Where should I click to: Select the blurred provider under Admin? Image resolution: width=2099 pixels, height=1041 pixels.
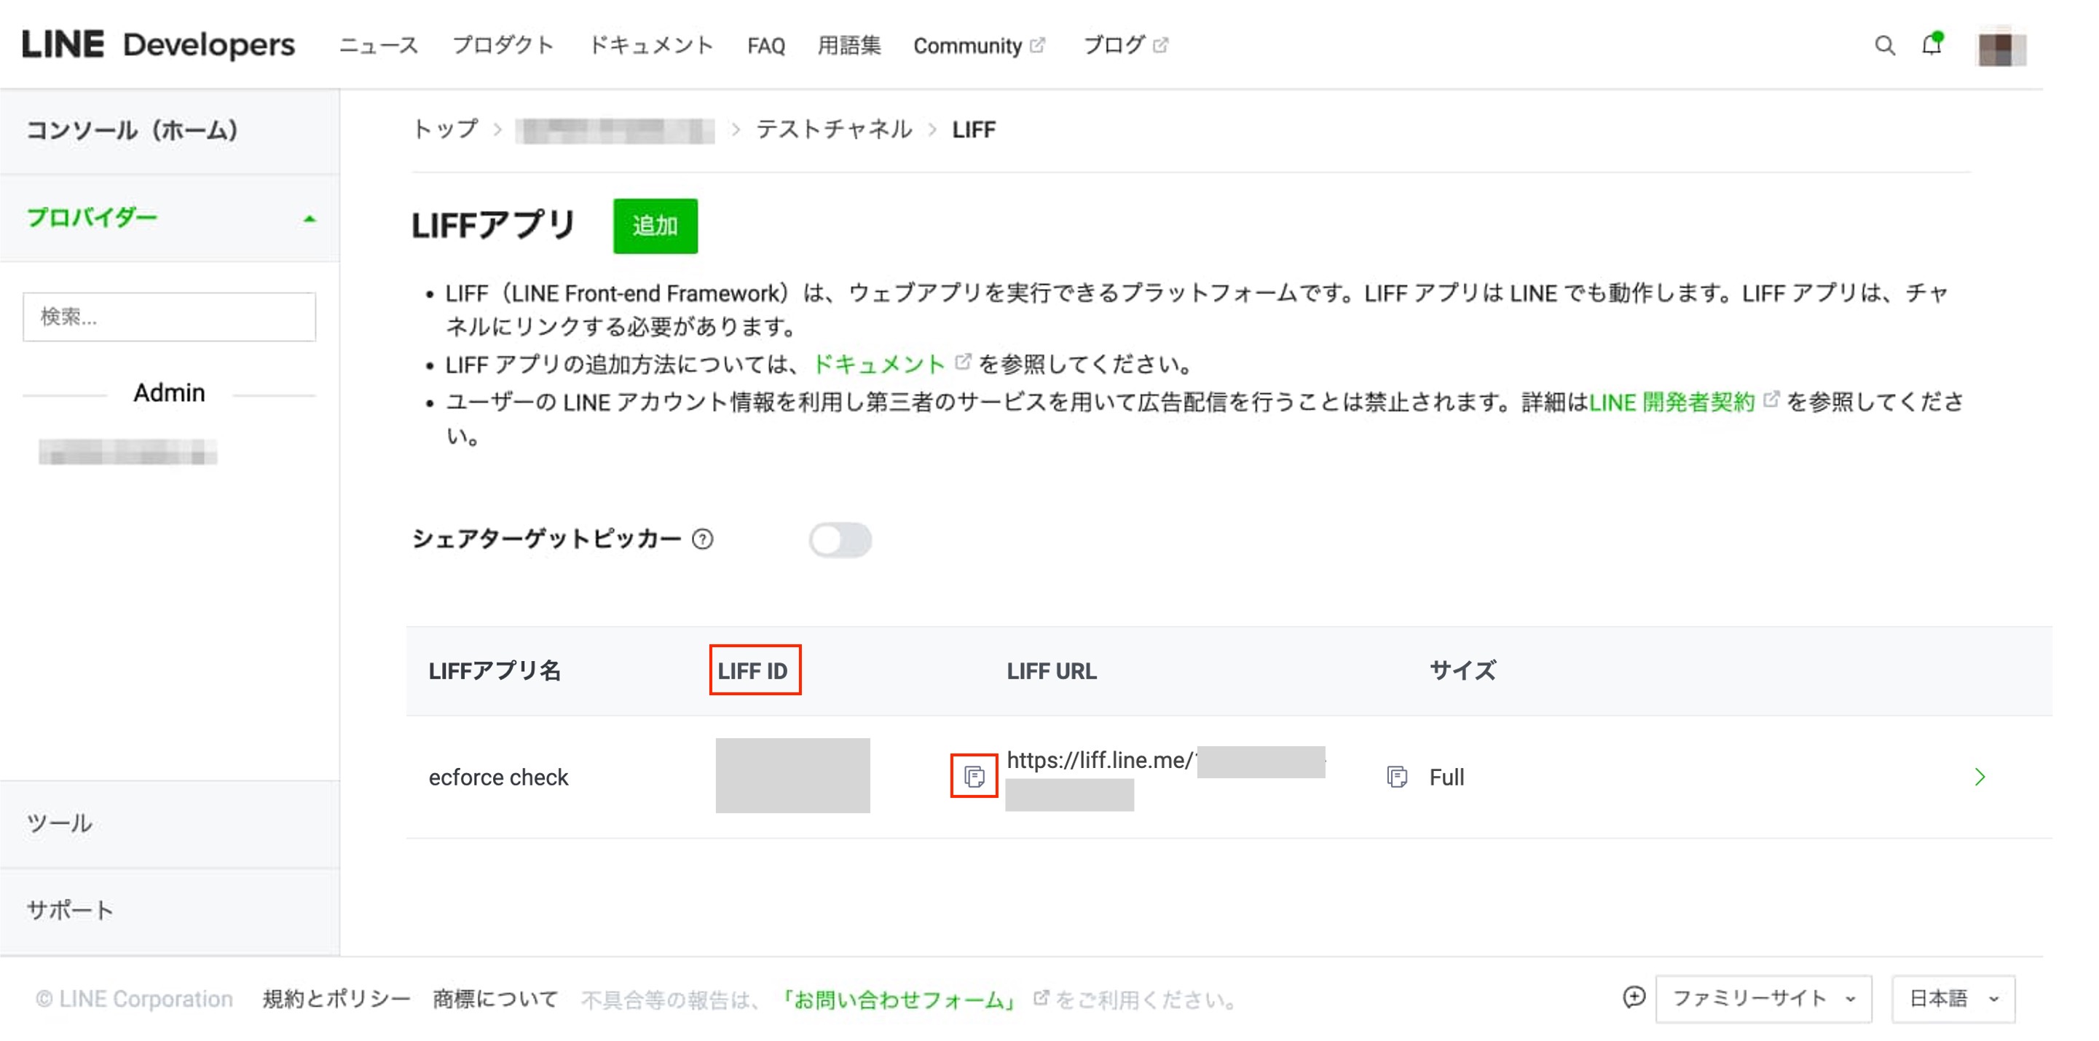click(x=128, y=452)
